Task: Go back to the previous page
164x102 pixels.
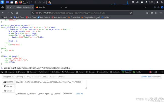Action: 3,13
